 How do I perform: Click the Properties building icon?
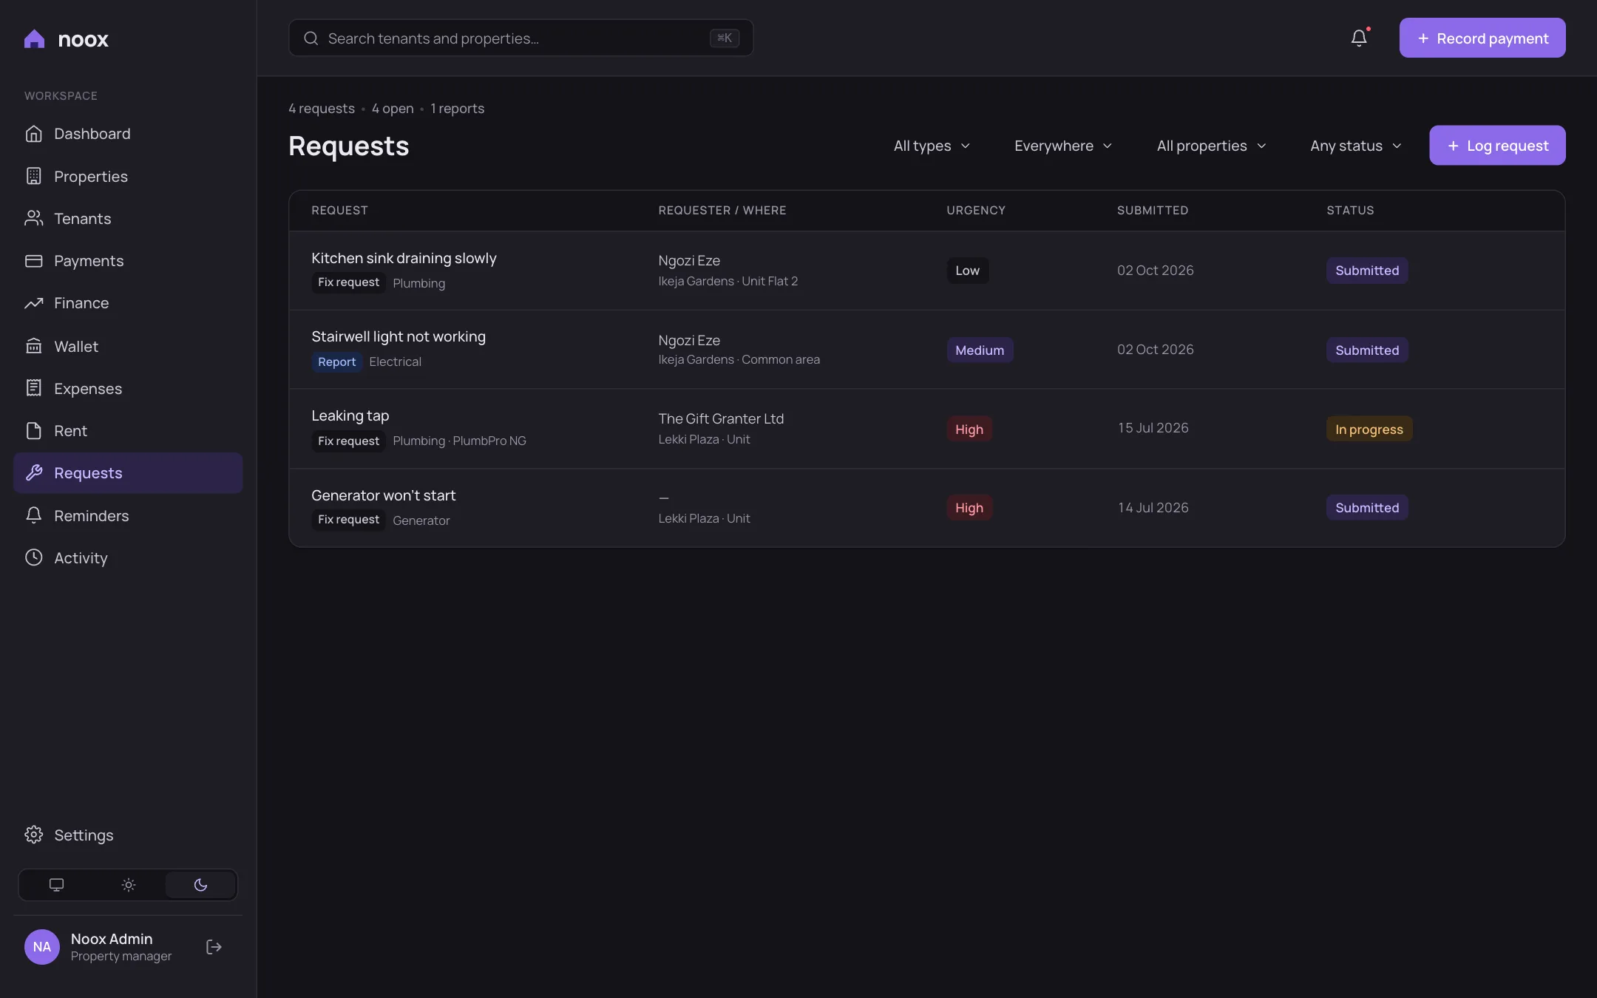point(33,176)
